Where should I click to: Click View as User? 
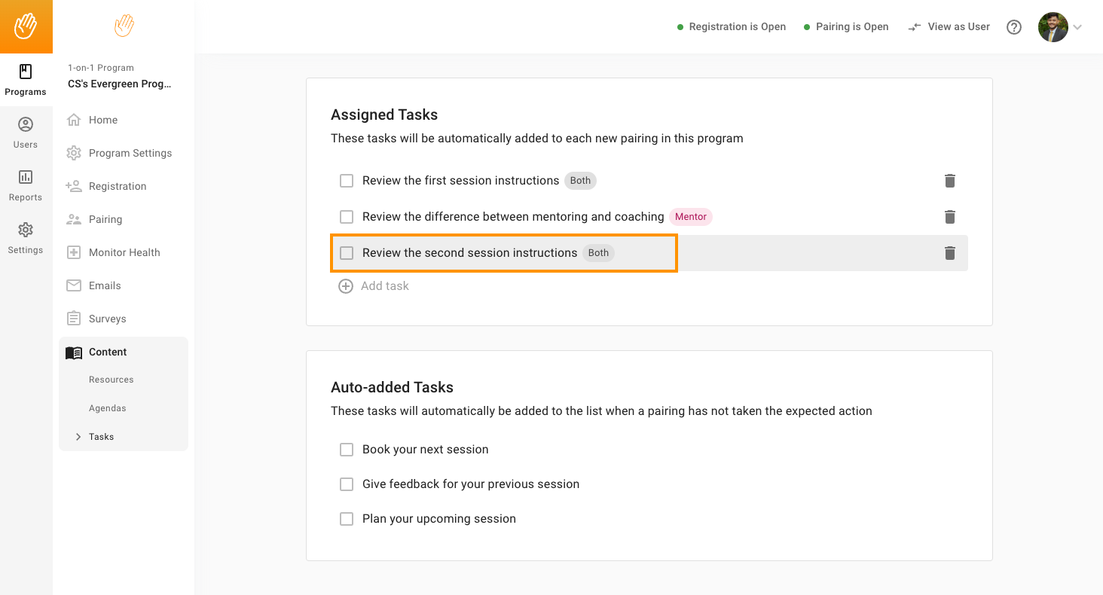point(958,27)
